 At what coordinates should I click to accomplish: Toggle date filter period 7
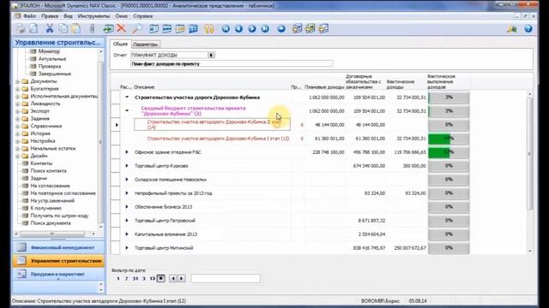tap(126, 278)
